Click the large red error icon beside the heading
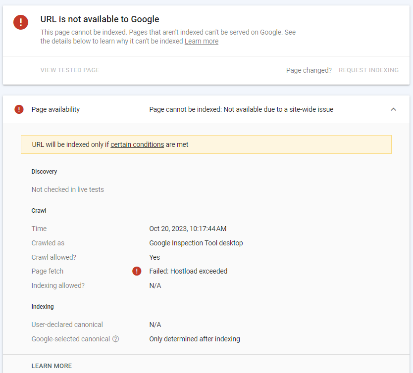The height and width of the screenshot is (373, 413). [x=21, y=22]
